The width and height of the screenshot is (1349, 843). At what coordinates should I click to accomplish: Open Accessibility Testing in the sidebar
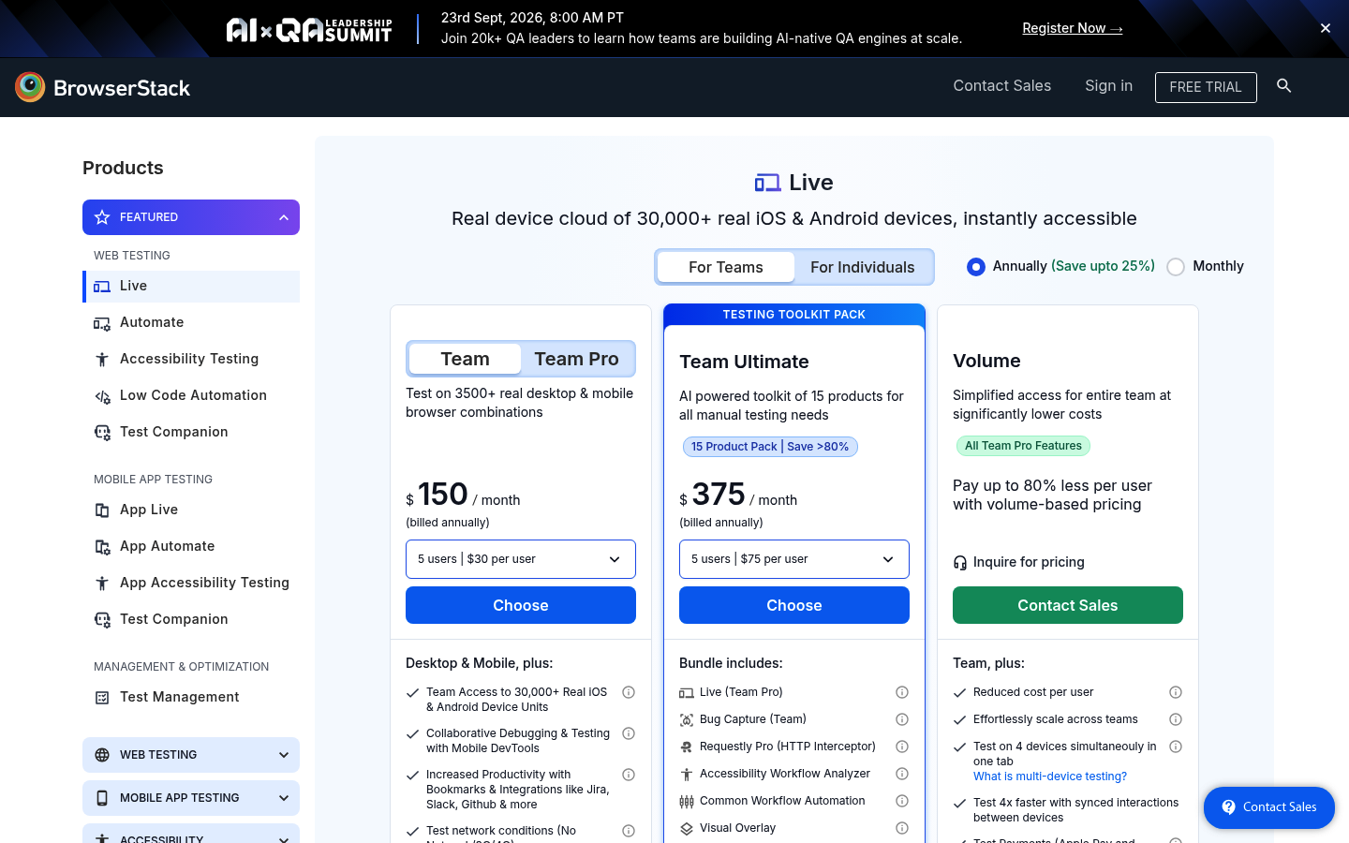tap(191, 359)
